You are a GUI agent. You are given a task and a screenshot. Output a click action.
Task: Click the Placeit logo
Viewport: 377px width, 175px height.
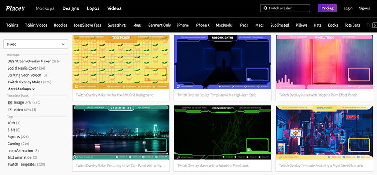(x=16, y=8)
